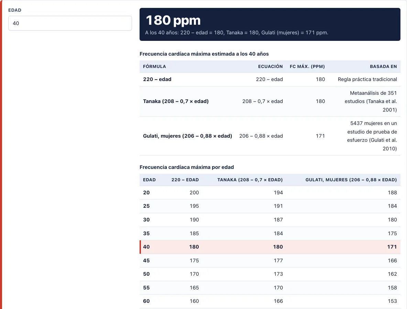This screenshot has height=309, width=407.
Task: Click age 30 row label
Action: pyautogui.click(x=146, y=220)
